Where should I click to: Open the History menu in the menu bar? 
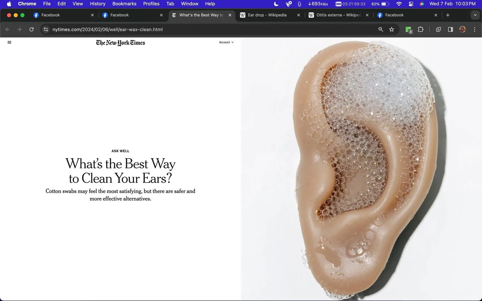(x=97, y=4)
